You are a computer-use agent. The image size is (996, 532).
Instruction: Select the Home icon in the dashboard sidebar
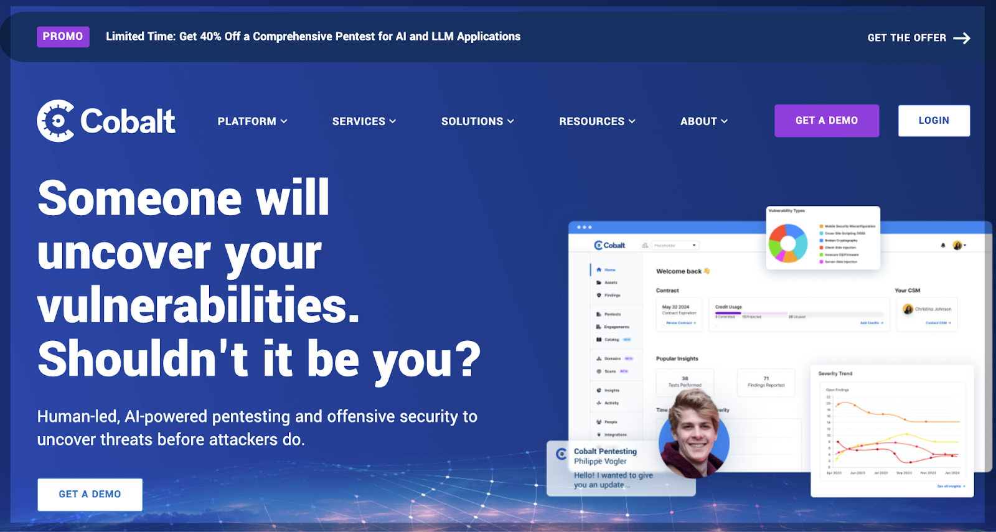pos(599,270)
